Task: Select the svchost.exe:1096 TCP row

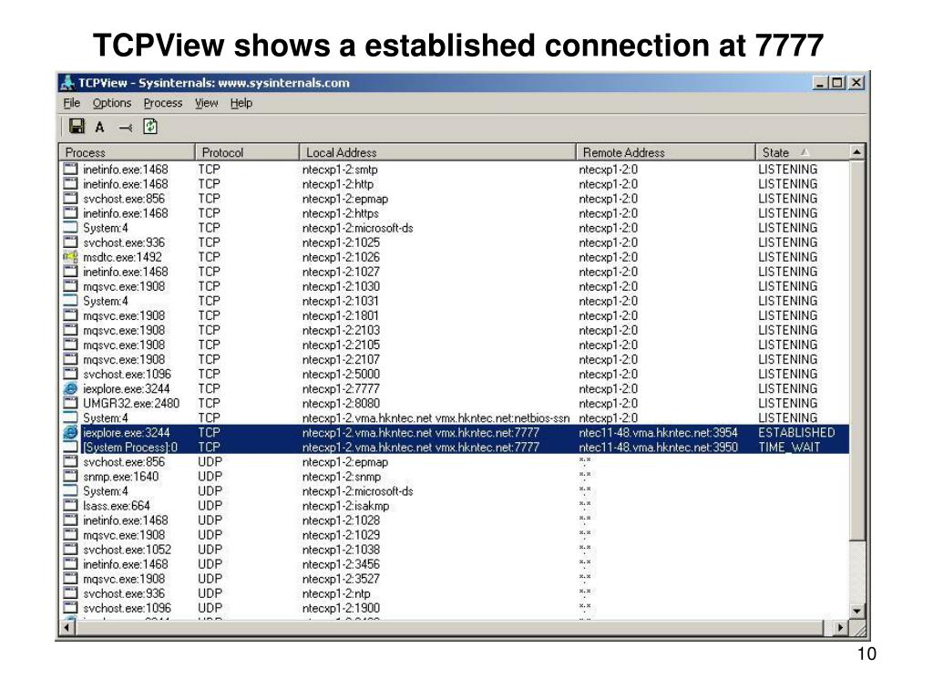Action: point(456,375)
